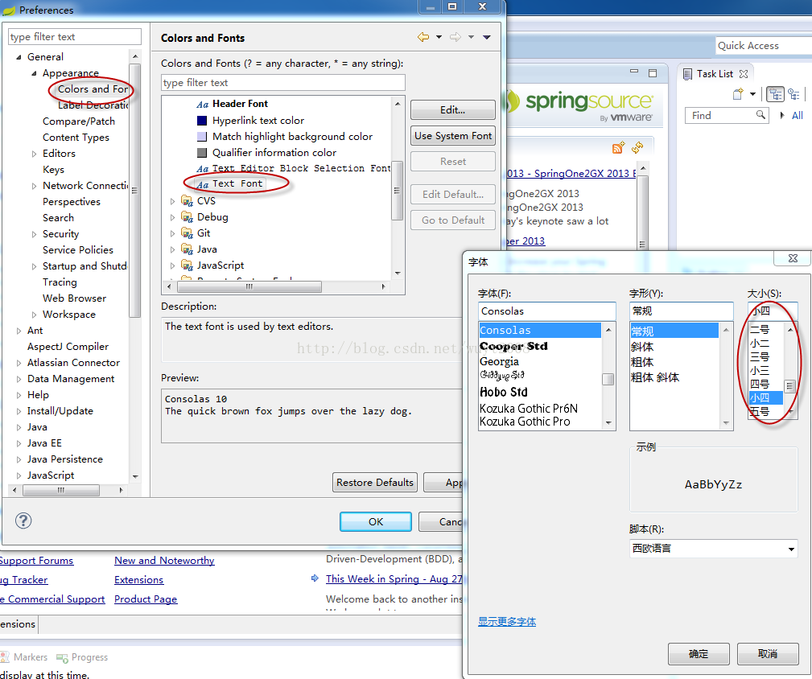812x679 pixels.
Task: Select AspectJ Compiler preference page
Action: pyautogui.click(x=68, y=346)
